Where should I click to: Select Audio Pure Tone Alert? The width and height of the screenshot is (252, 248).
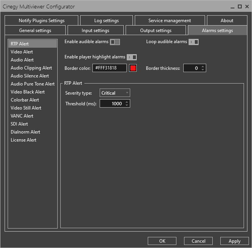(x=32, y=84)
